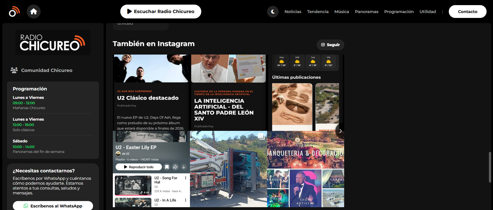
Task: Open options menu for Song For Hal
Action: tap(186, 178)
